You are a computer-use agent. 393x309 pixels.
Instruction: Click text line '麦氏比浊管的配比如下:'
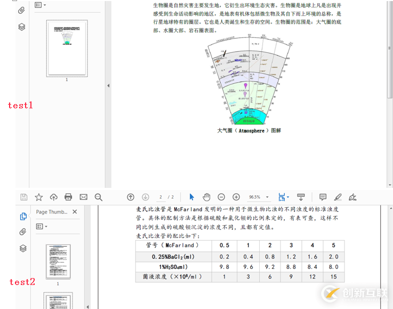tap(168, 236)
